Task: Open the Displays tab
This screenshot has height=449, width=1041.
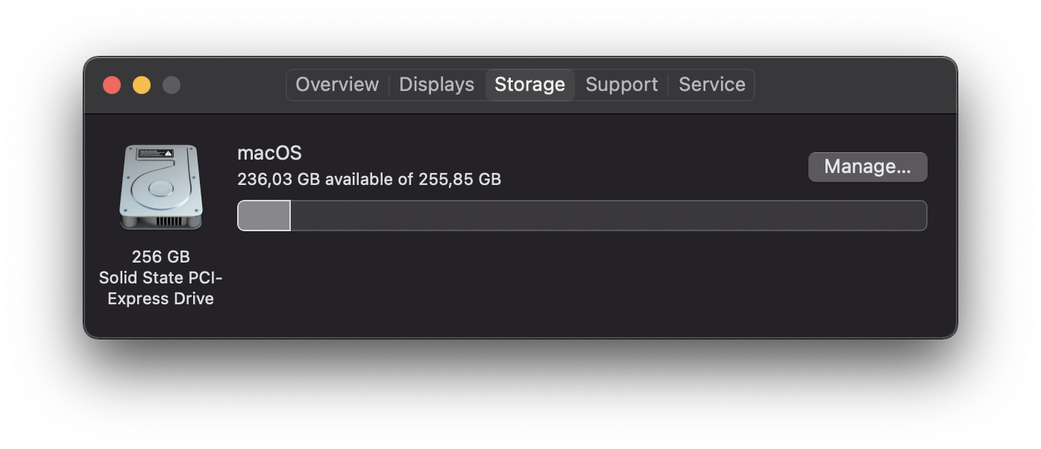Action: [436, 84]
